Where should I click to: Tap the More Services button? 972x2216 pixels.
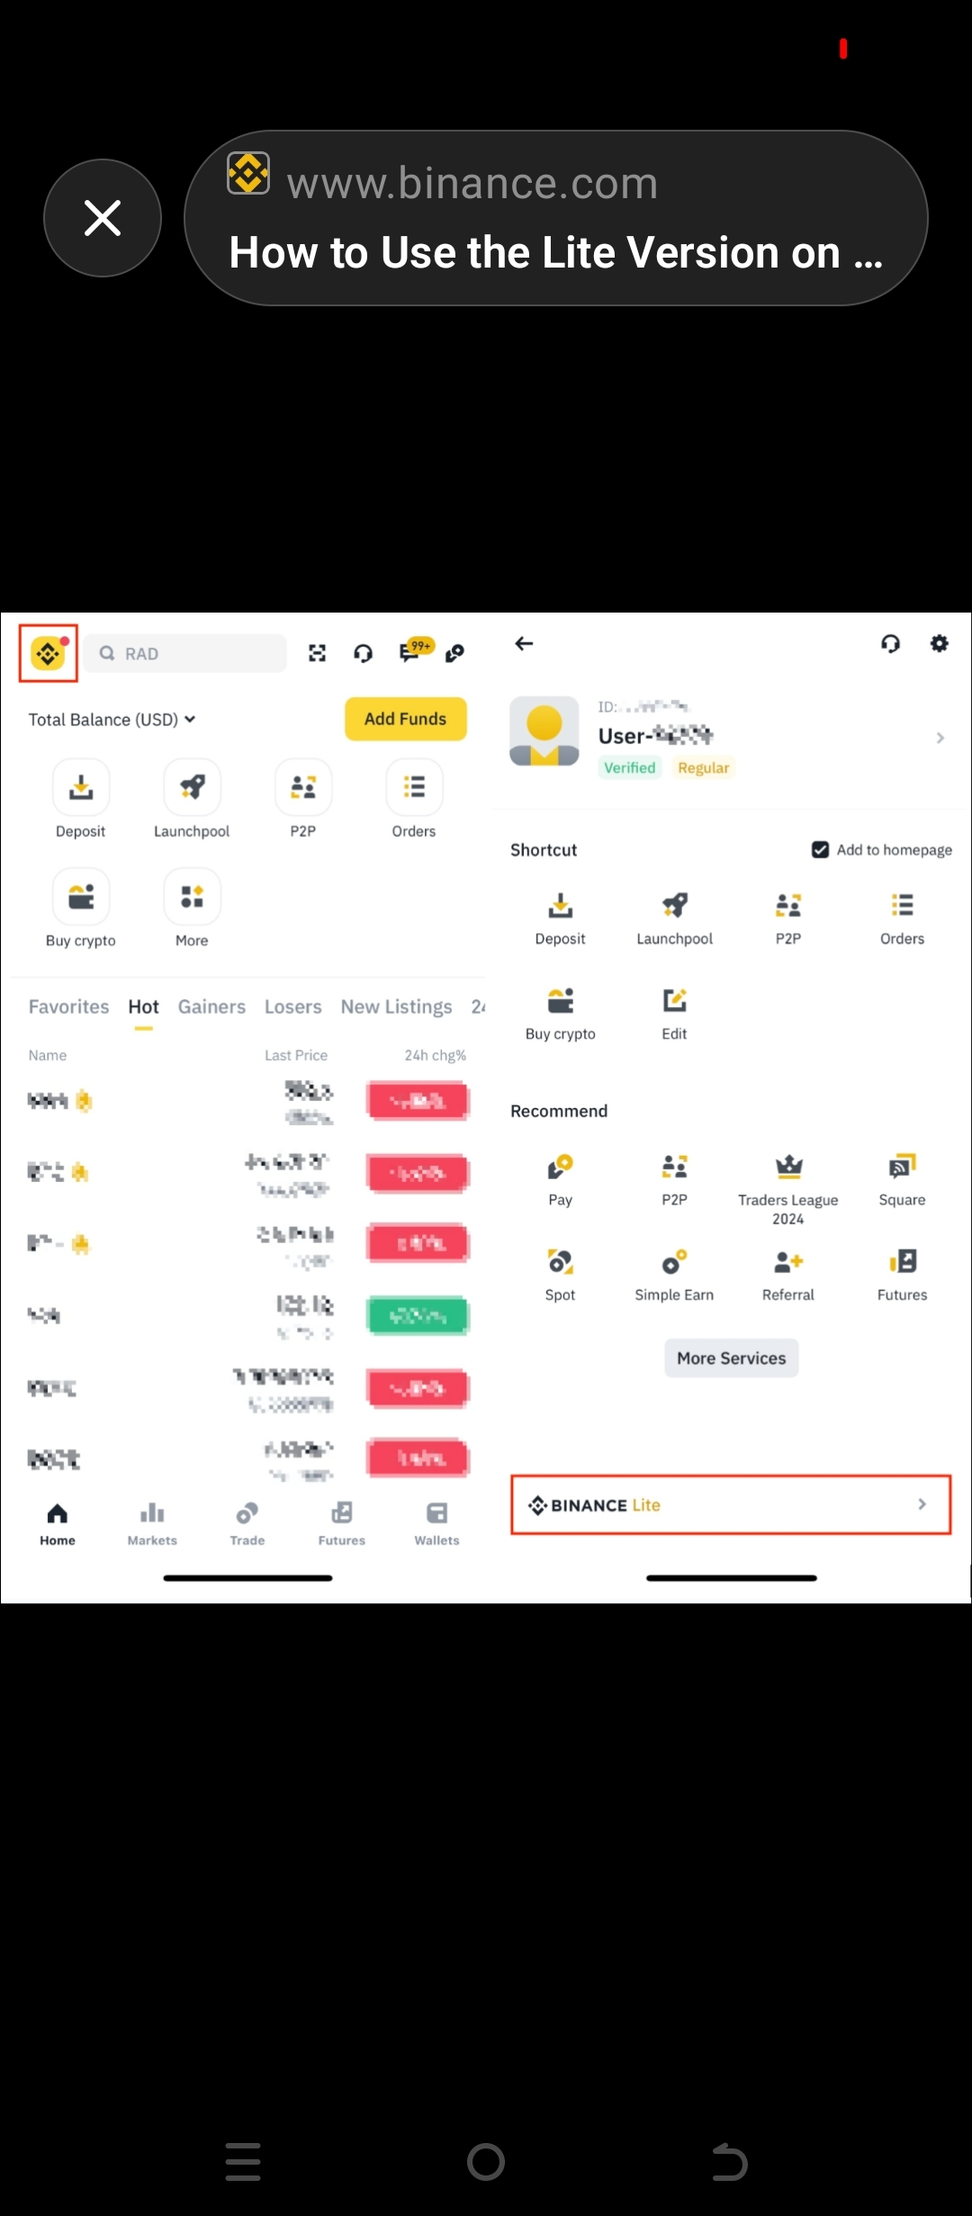732,1358
